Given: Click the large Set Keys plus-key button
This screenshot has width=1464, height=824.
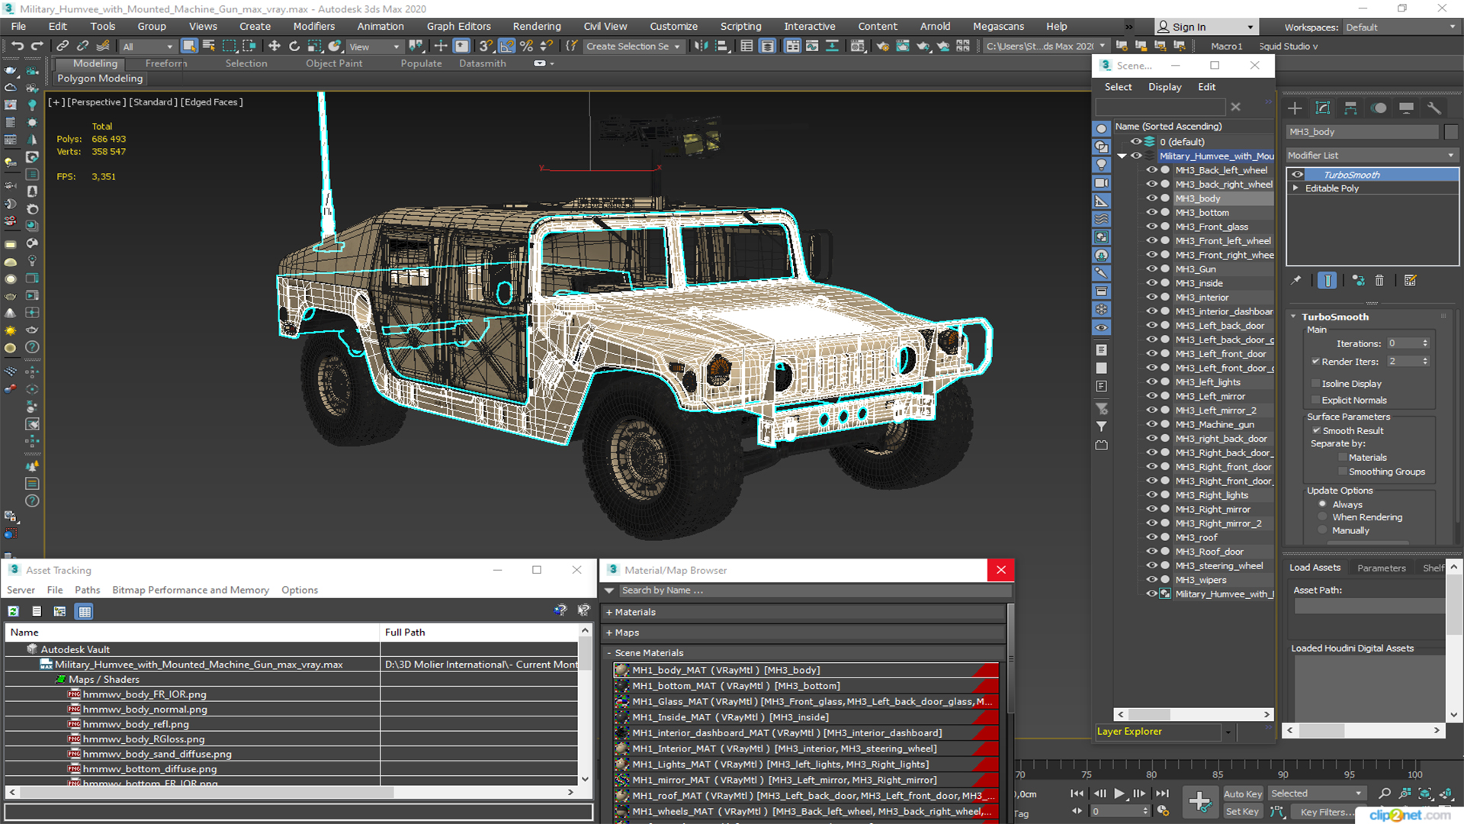Looking at the screenshot, I should point(1199,802).
